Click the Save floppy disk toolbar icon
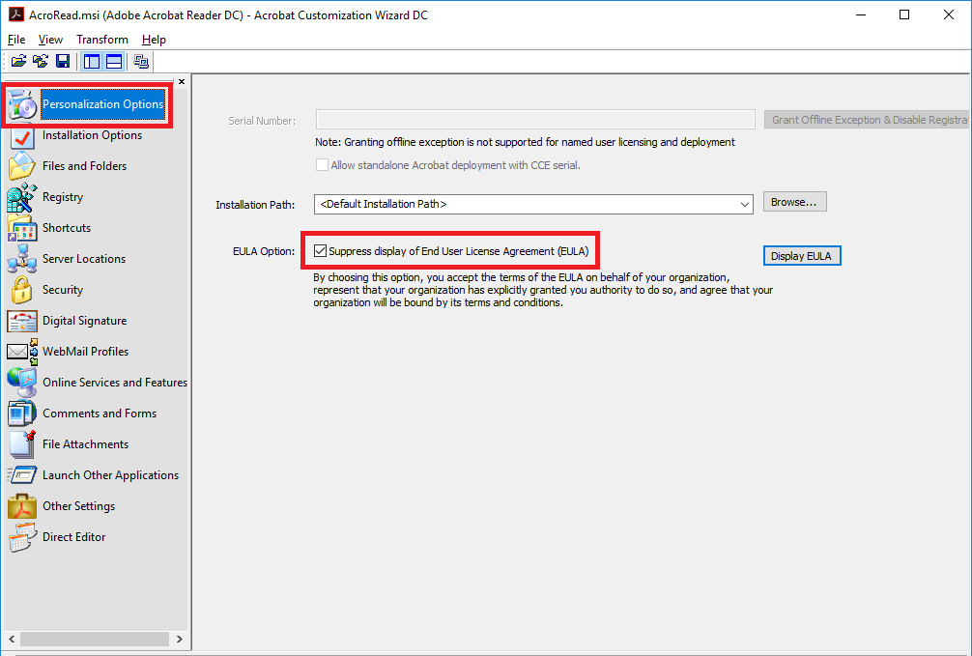The width and height of the screenshot is (972, 656). click(x=63, y=62)
